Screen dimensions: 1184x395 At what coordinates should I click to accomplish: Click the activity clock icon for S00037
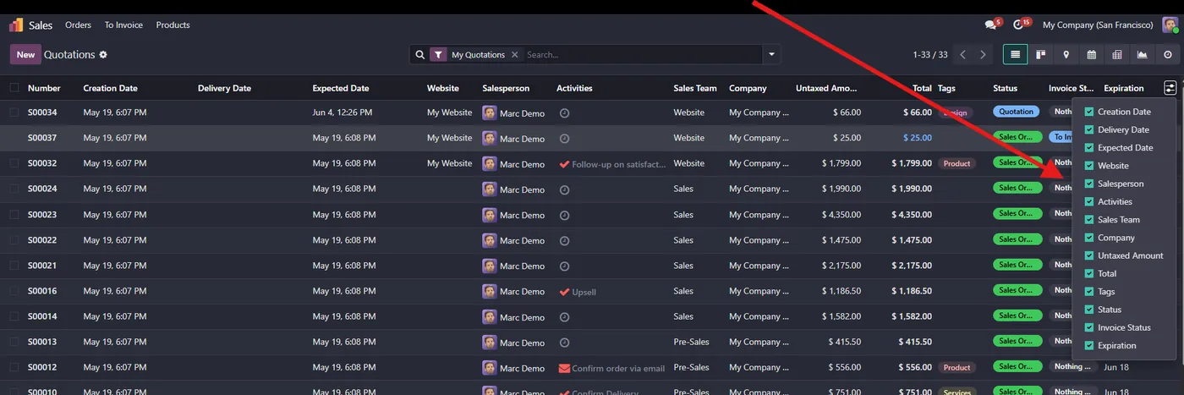[564, 138]
